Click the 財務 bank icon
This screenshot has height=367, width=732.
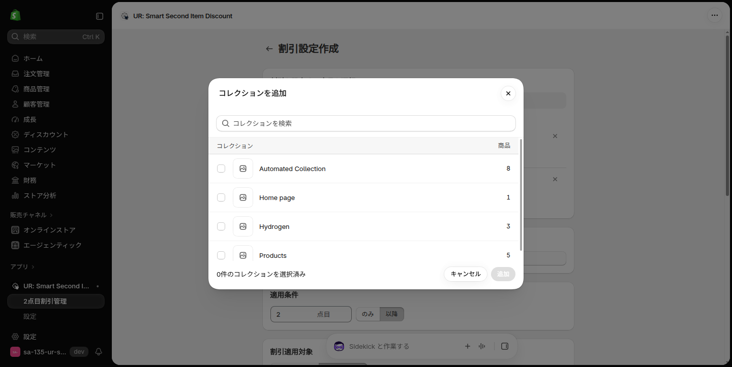(x=15, y=180)
